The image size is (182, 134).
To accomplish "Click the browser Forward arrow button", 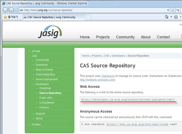I will click(11, 10).
